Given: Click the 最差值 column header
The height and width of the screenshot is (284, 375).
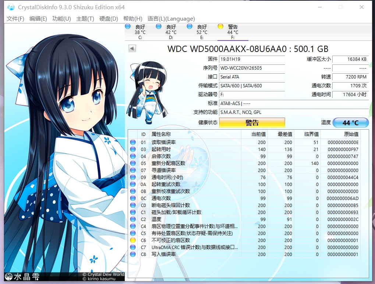Looking at the screenshot, I should click(x=281, y=134).
